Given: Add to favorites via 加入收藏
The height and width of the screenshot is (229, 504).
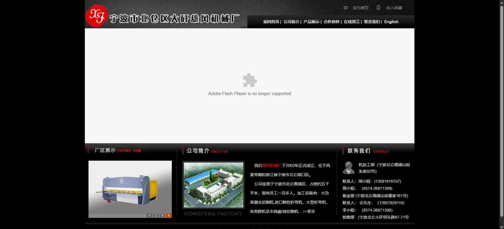Looking at the screenshot, I should tap(394, 8).
